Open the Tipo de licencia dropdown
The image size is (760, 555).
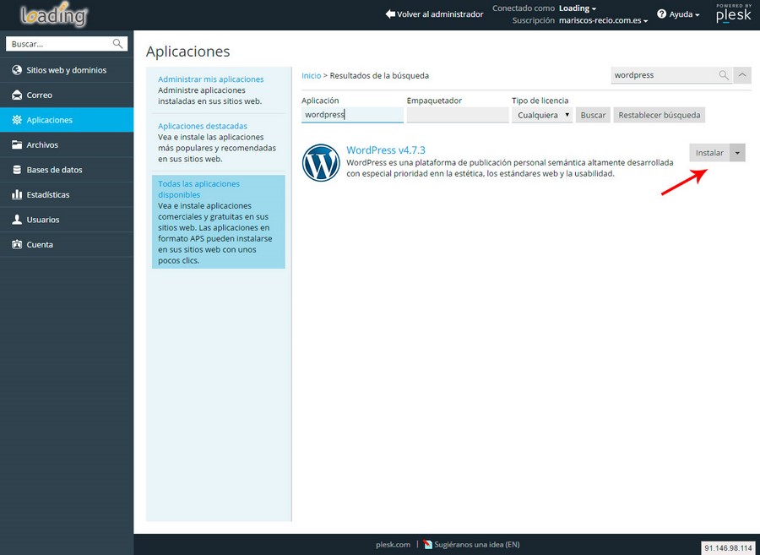point(542,115)
